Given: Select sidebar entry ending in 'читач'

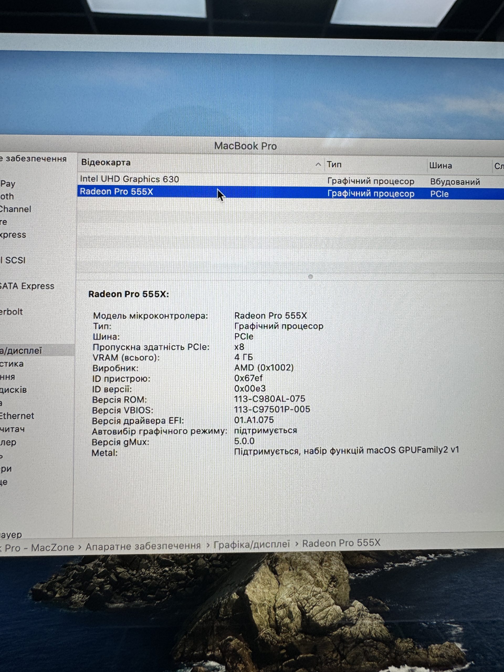Looking at the screenshot, I should click(12, 429).
